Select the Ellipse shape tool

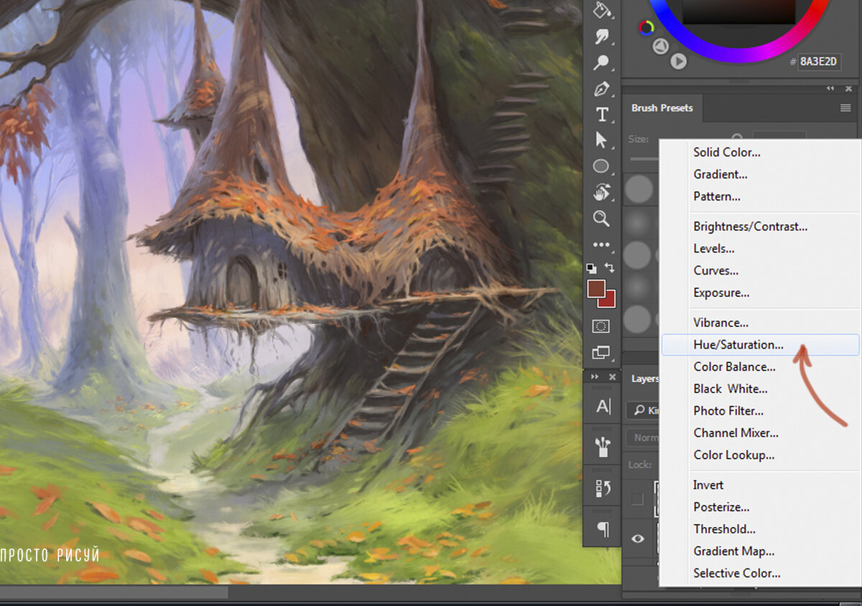[601, 167]
